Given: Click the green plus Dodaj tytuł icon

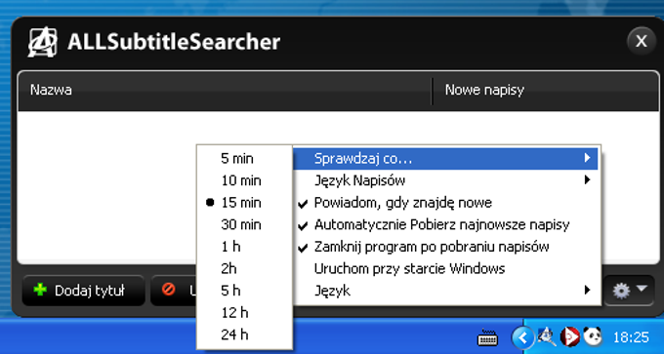Looking at the screenshot, I should pos(40,291).
